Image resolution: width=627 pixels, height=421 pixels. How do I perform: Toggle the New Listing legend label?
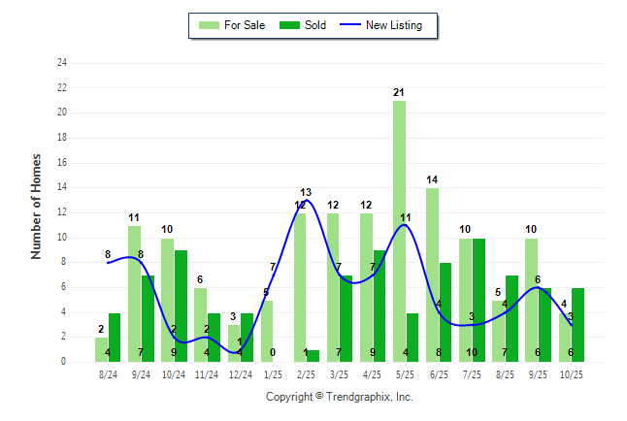(x=393, y=25)
